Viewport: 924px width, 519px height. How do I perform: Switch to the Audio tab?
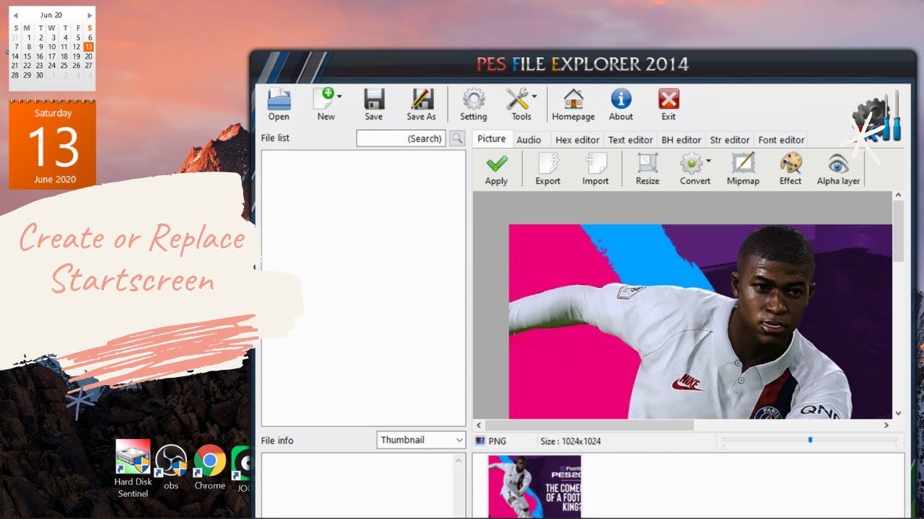pyautogui.click(x=529, y=140)
